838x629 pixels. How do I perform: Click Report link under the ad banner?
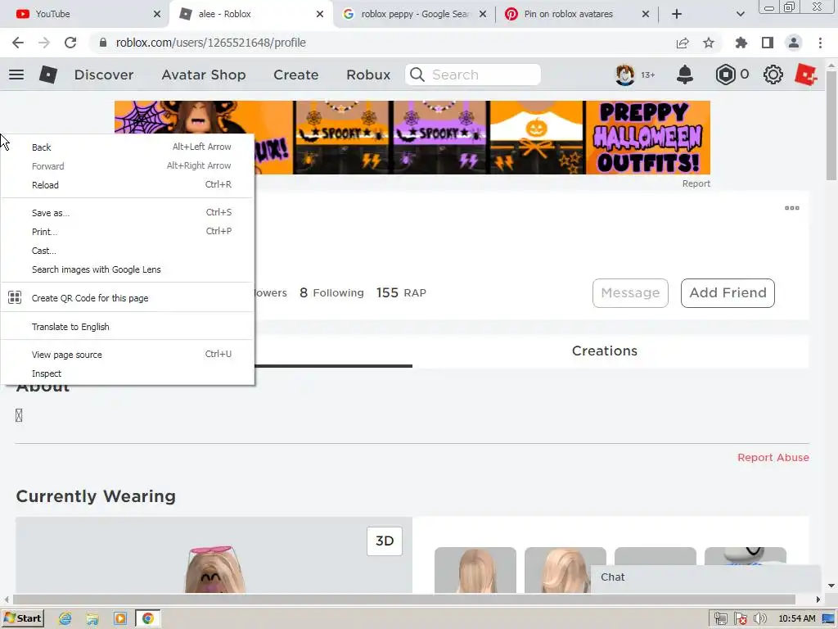pos(696,183)
